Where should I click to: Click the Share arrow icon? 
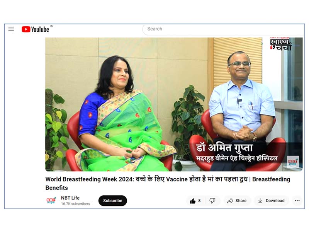pos(230,201)
